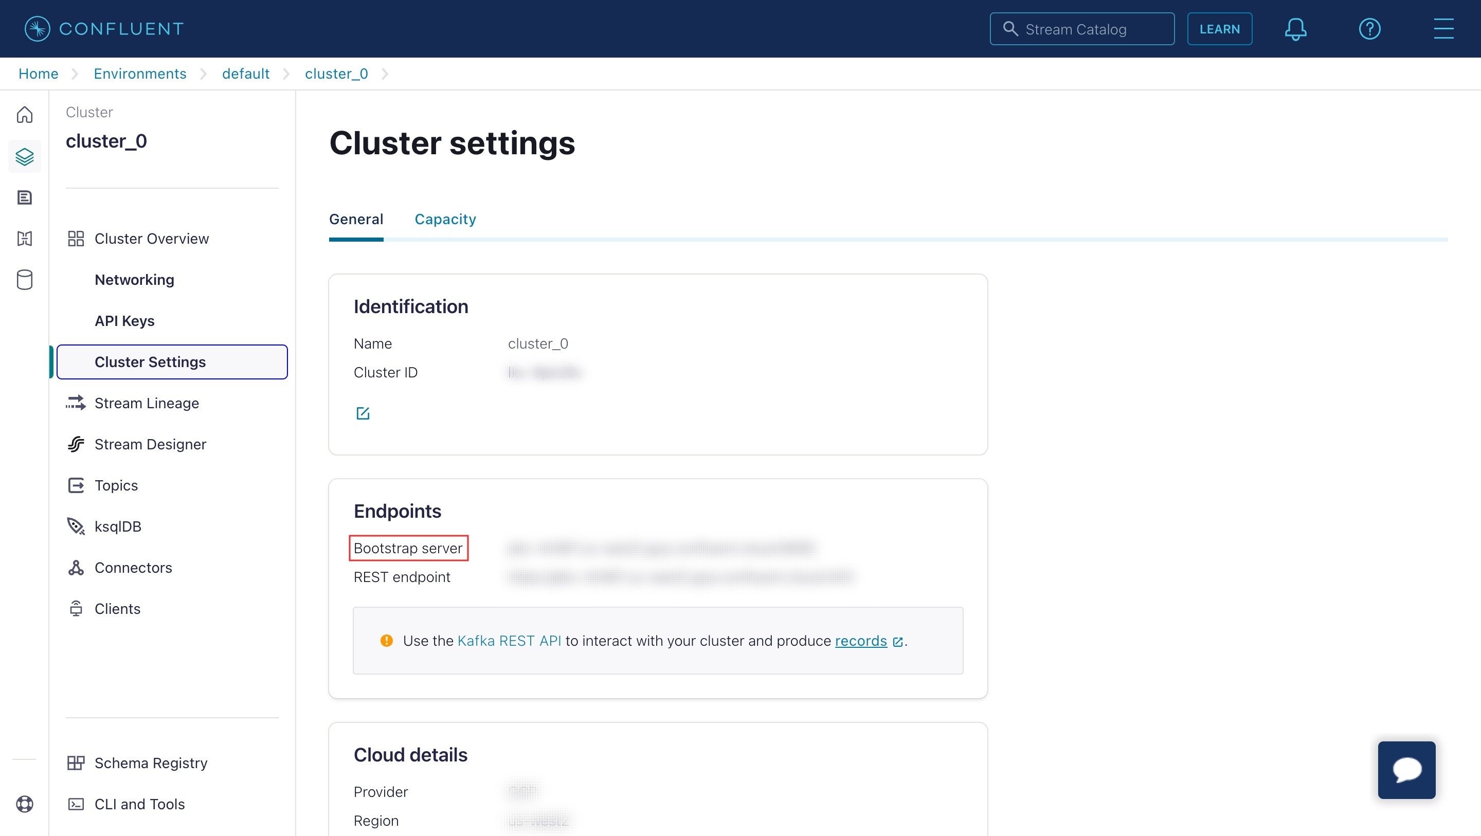Go to Home icon in left rail
The height and width of the screenshot is (836, 1481).
[x=25, y=115]
